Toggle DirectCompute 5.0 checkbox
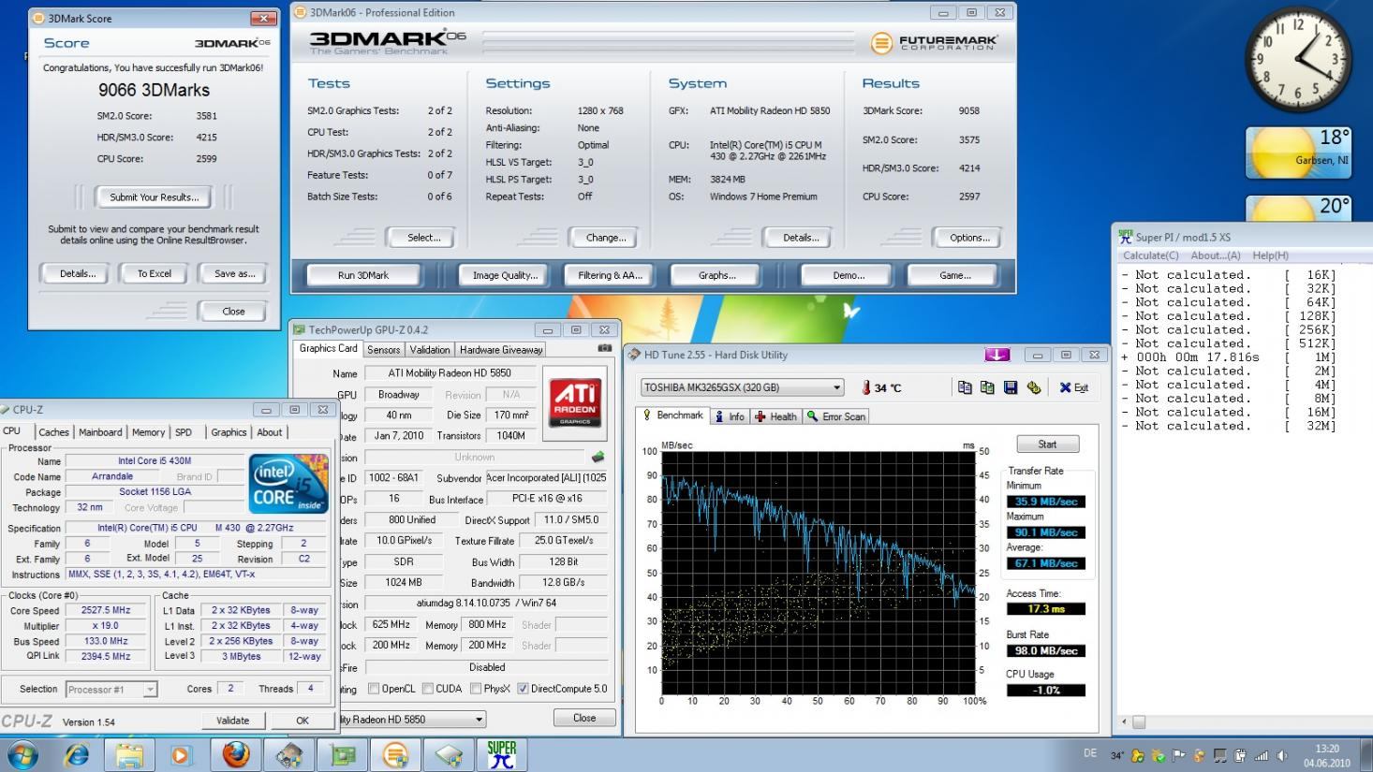 (523, 689)
